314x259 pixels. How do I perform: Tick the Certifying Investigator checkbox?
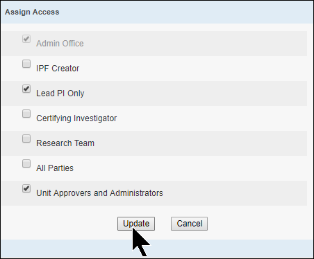tap(26, 114)
